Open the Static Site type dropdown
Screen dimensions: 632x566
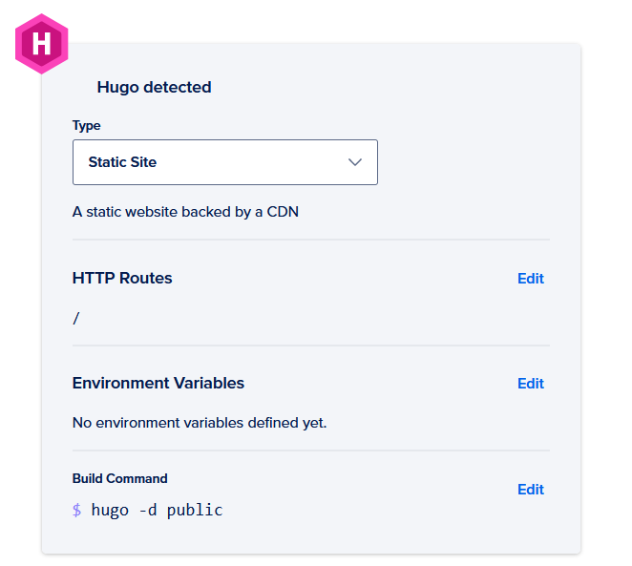225,162
